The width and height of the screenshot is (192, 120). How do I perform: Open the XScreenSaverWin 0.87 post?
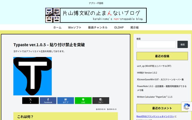pos(160,79)
